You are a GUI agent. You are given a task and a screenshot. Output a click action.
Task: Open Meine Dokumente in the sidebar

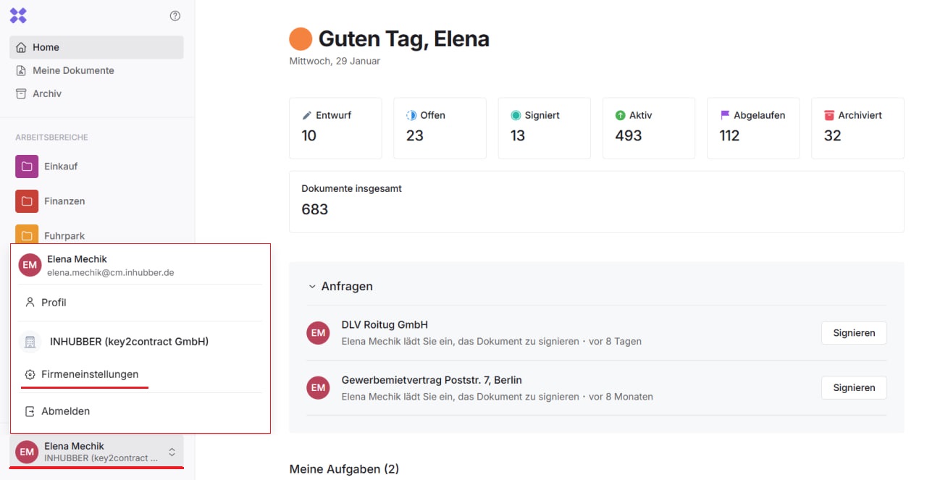click(x=73, y=71)
